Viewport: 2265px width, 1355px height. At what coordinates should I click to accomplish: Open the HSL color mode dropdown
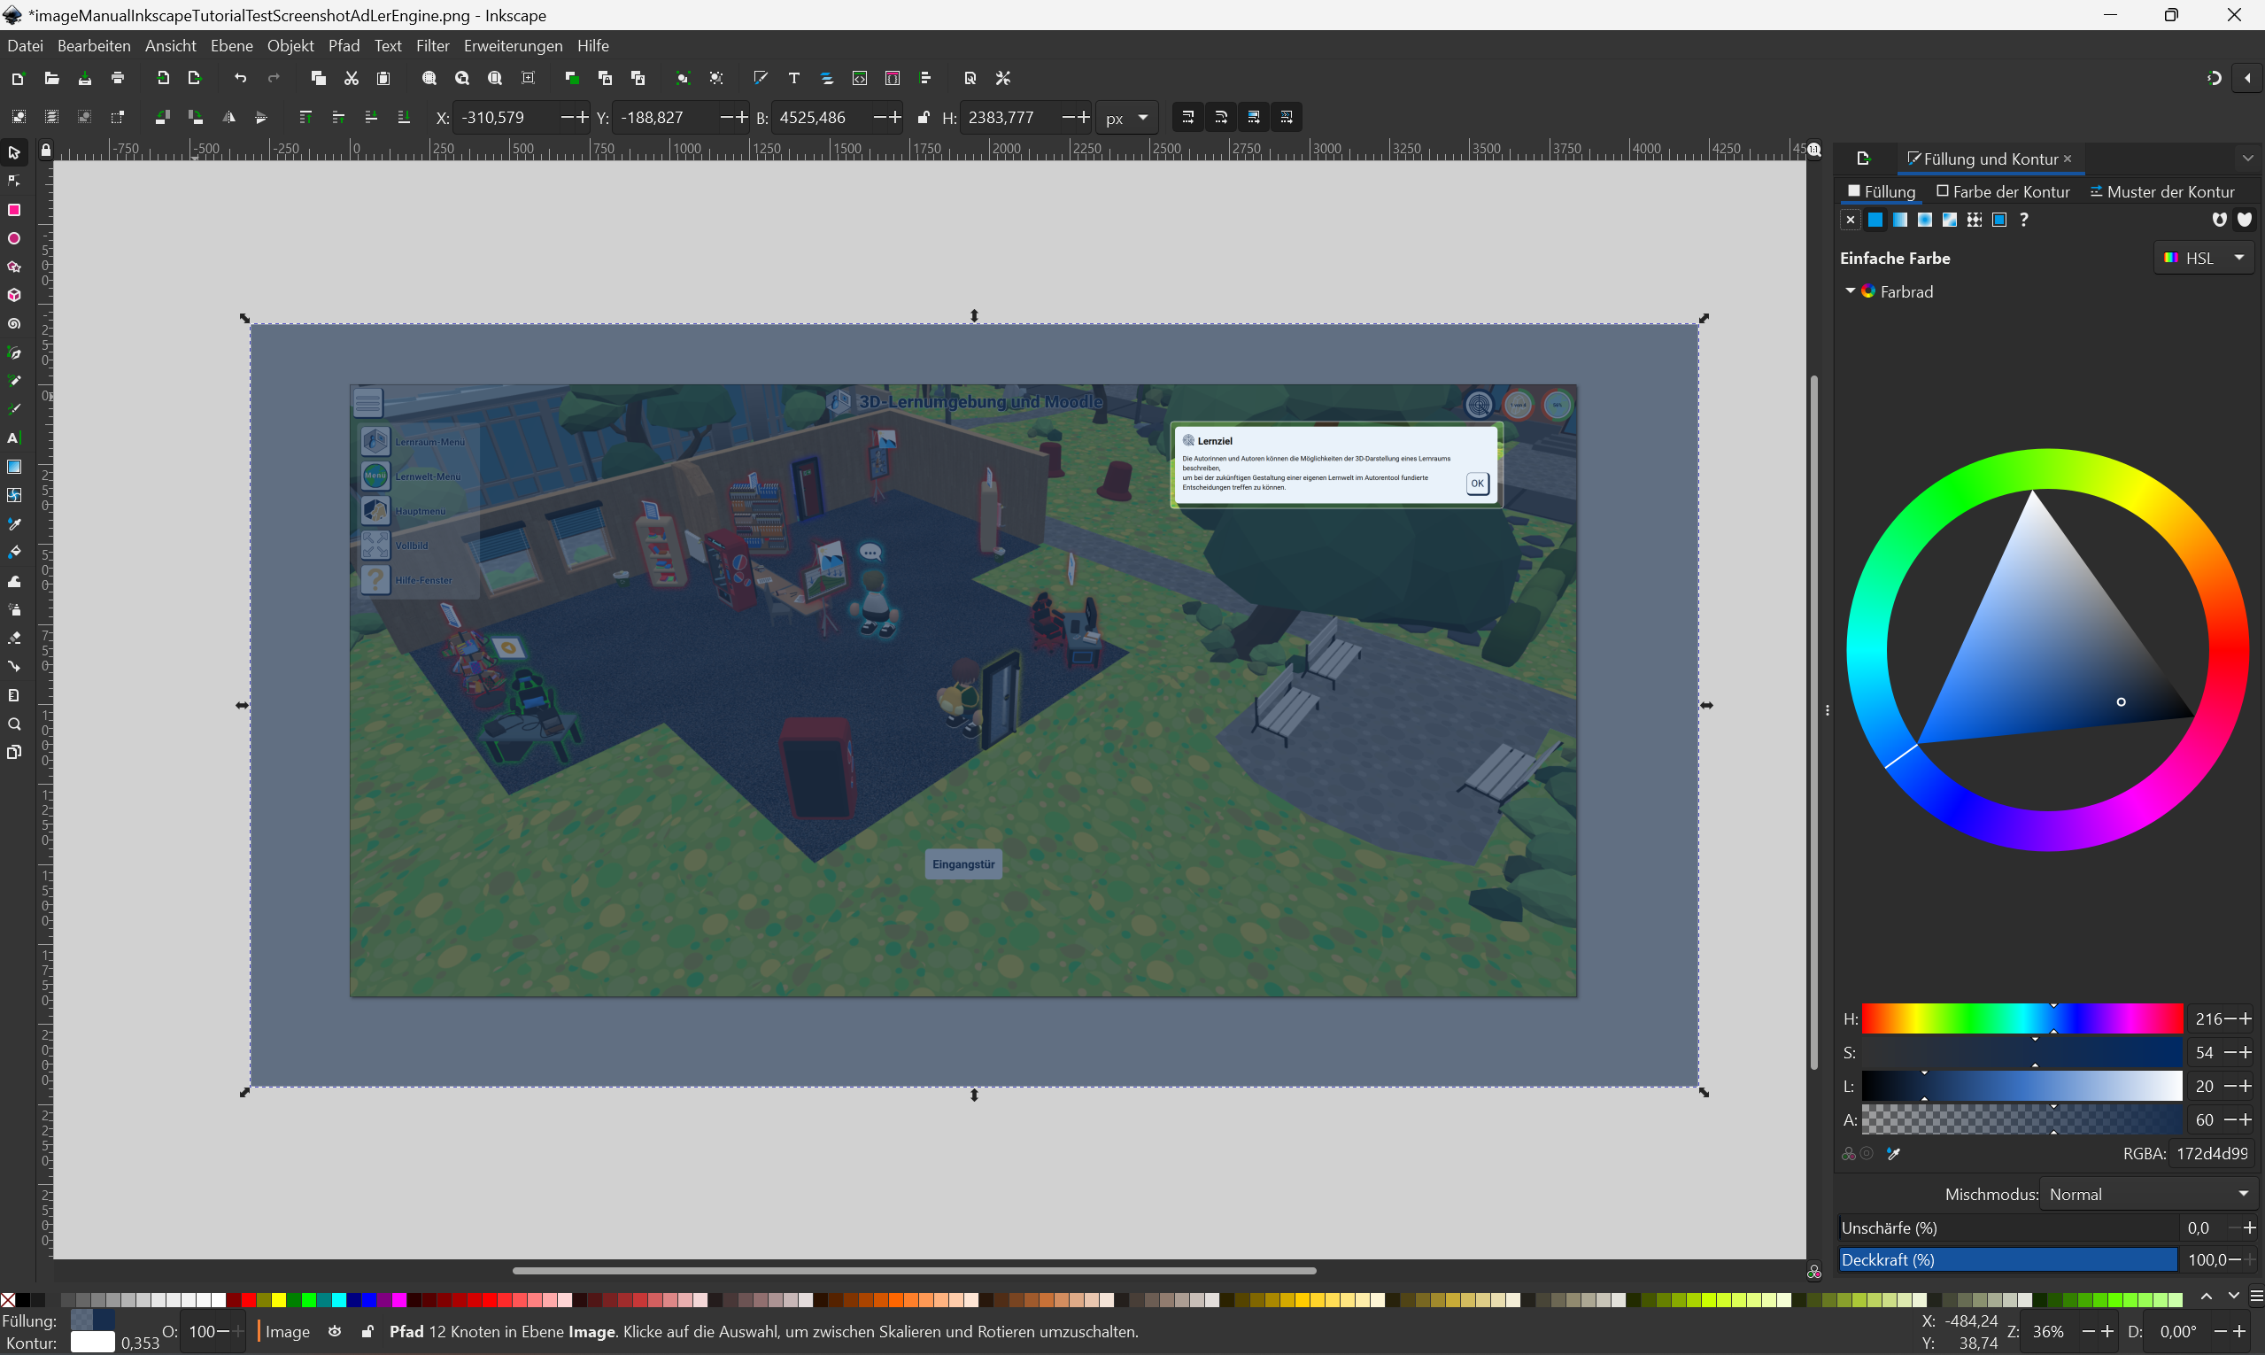point(2204,259)
